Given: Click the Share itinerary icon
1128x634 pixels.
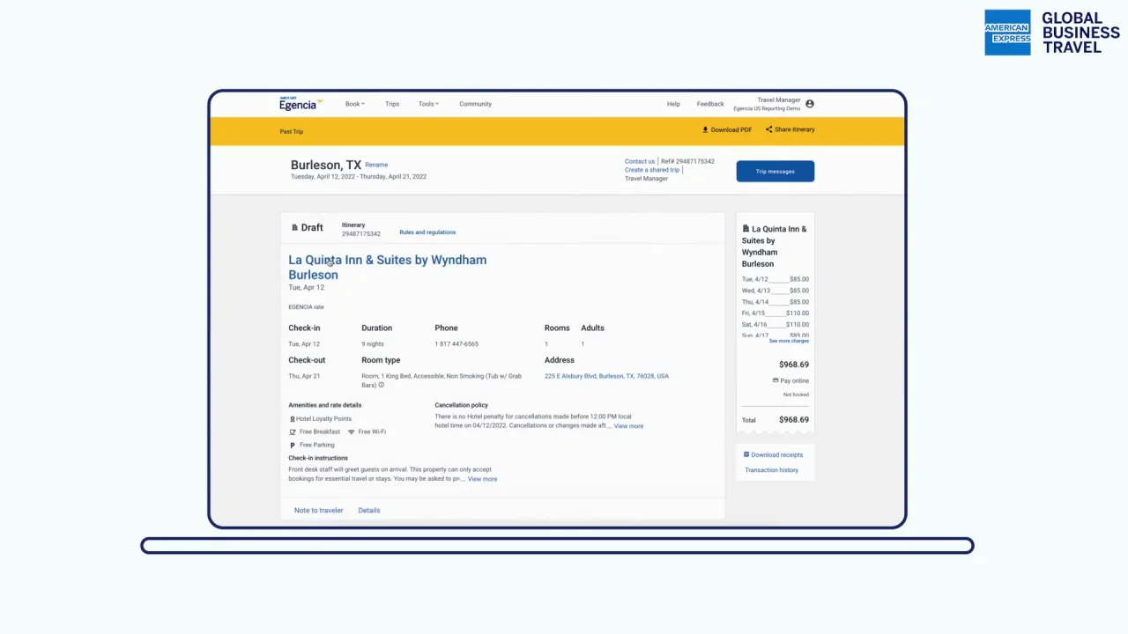Looking at the screenshot, I should coord(768,129).
